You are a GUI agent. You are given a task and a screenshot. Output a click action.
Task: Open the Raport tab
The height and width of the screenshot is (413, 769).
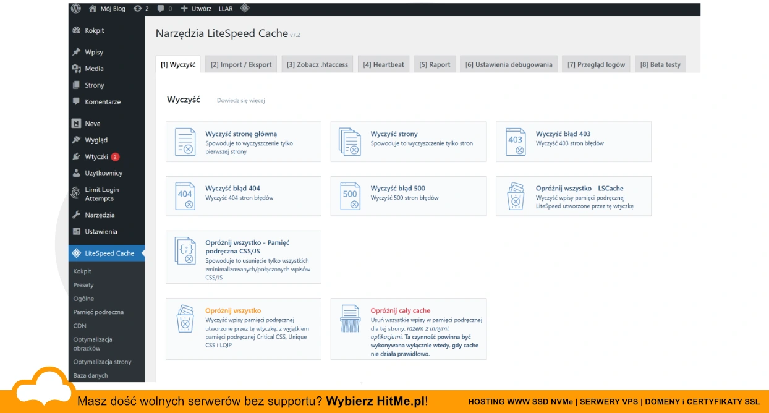435,64
